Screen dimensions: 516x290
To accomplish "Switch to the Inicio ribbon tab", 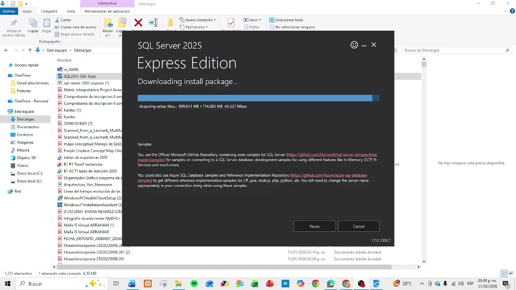I will coord(27,11).
